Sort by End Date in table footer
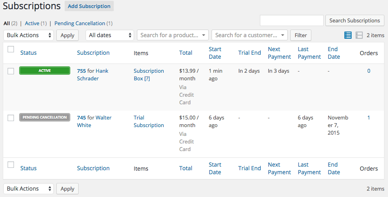388x197 pixels. pos(334,168)
